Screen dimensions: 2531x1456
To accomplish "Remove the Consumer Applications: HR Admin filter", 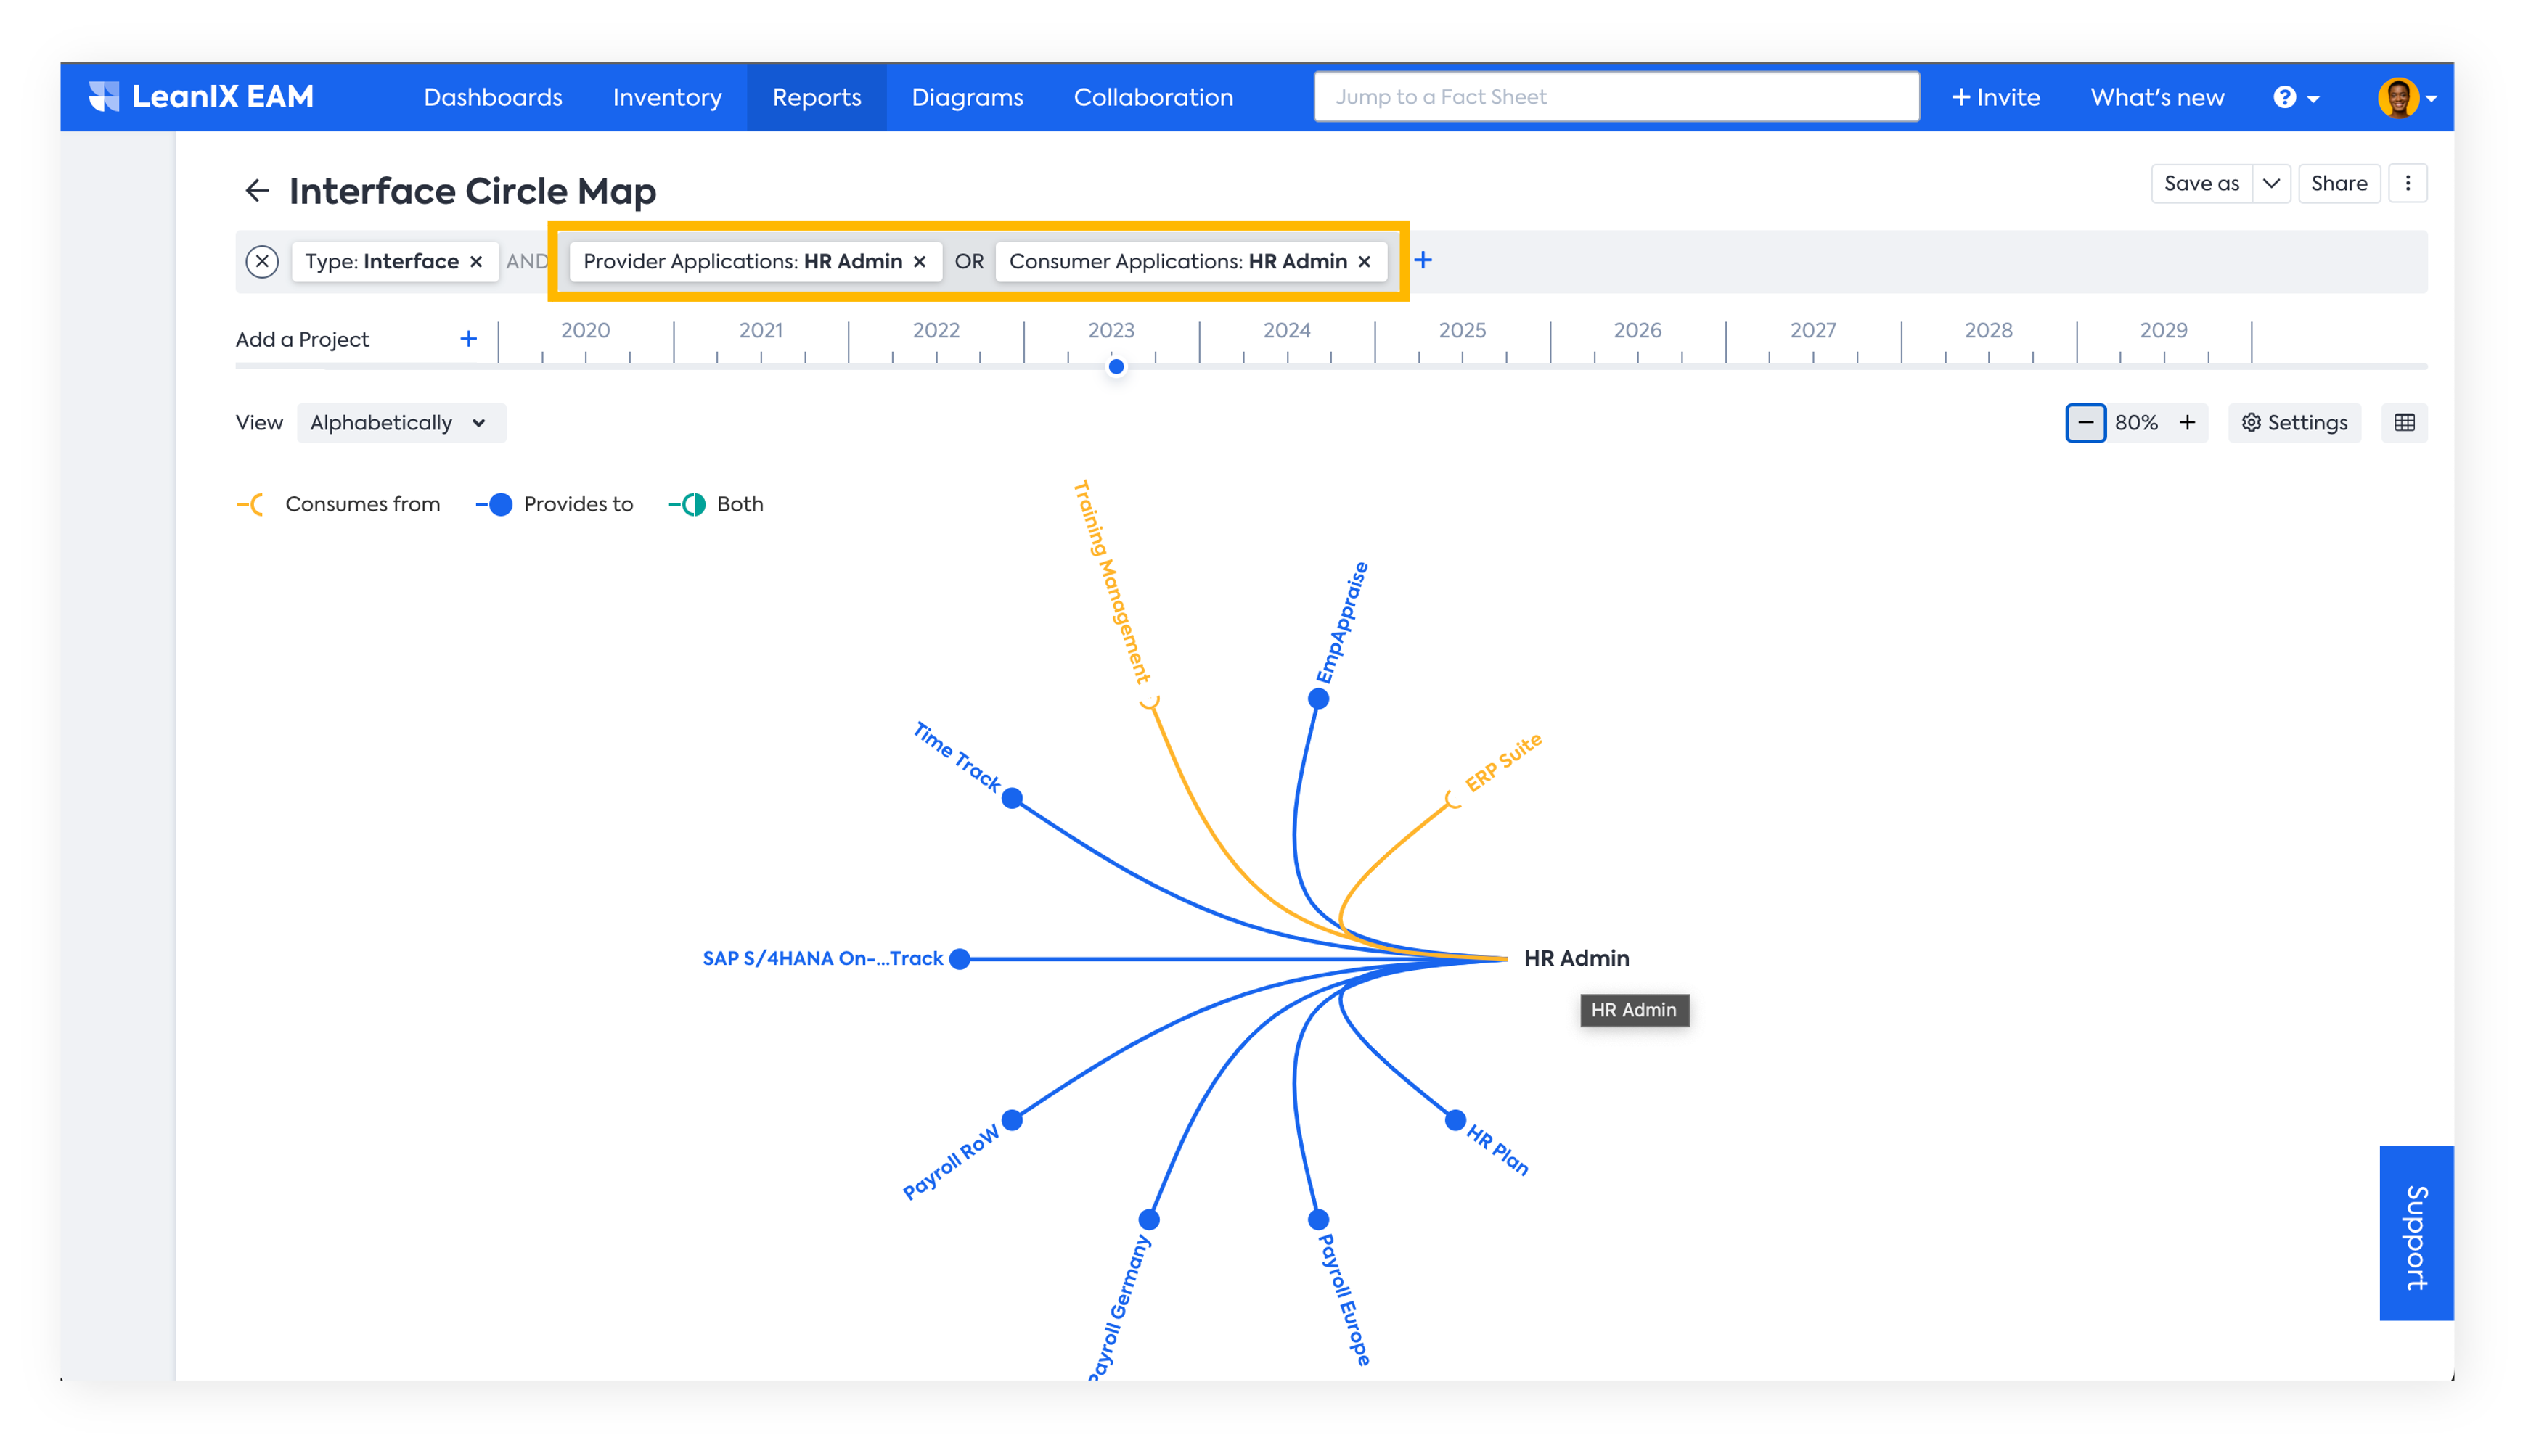I will pos(1365,261).
